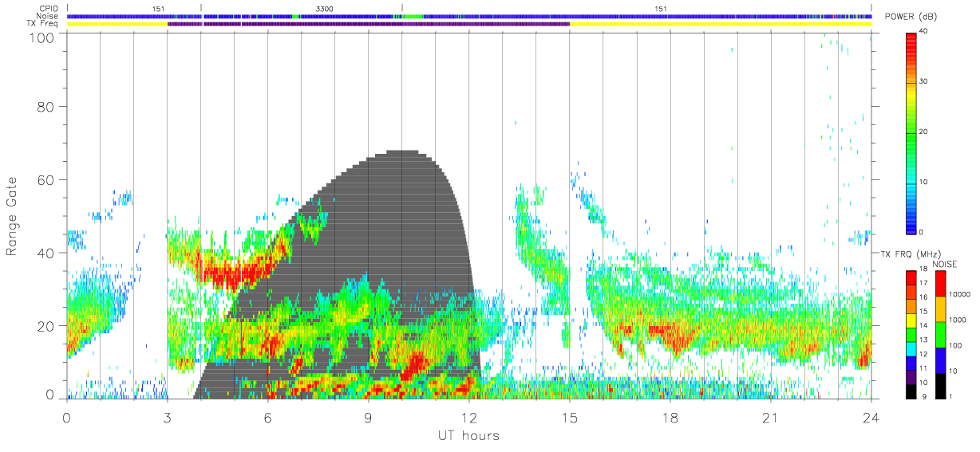Click the "UT hours" x-axis title
Screen dimensions: 980x452
pyautogui.click(x=468, y=436)
